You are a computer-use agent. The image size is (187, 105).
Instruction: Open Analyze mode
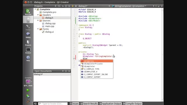[x=28, y=50]
